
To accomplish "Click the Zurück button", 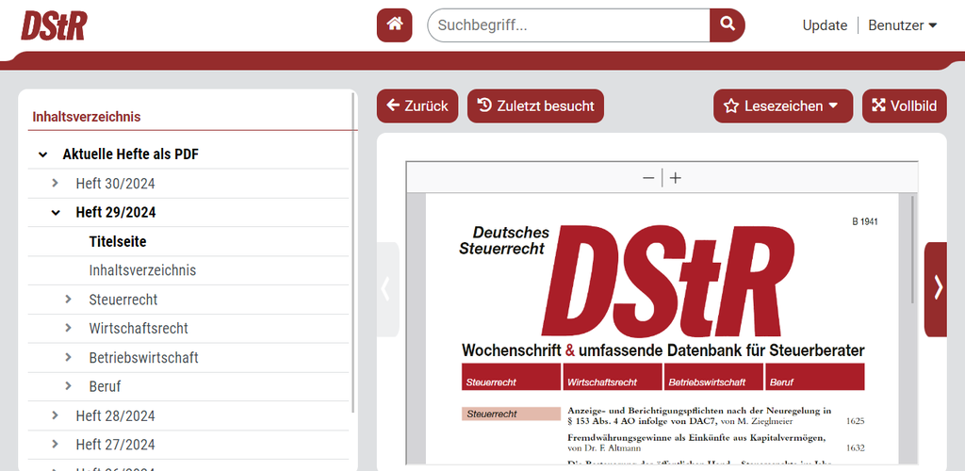I will point(417,106).
